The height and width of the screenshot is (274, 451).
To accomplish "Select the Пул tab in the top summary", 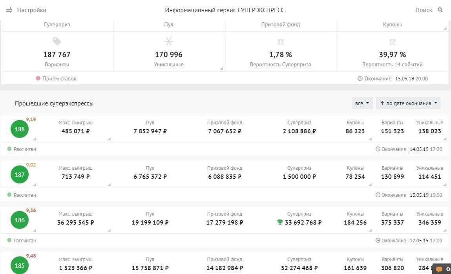I will point(168,24).
